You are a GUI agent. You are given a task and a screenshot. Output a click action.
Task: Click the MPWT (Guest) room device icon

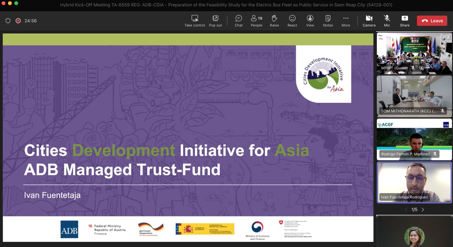click(421, 68)
